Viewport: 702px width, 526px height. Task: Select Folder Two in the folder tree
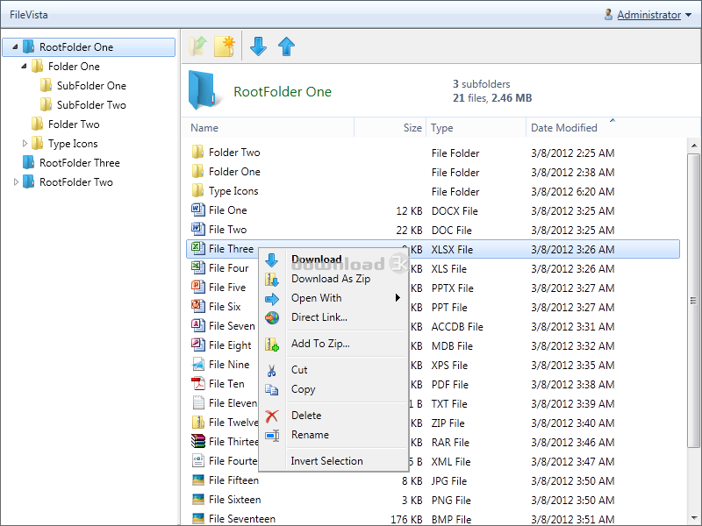(74, 124)
